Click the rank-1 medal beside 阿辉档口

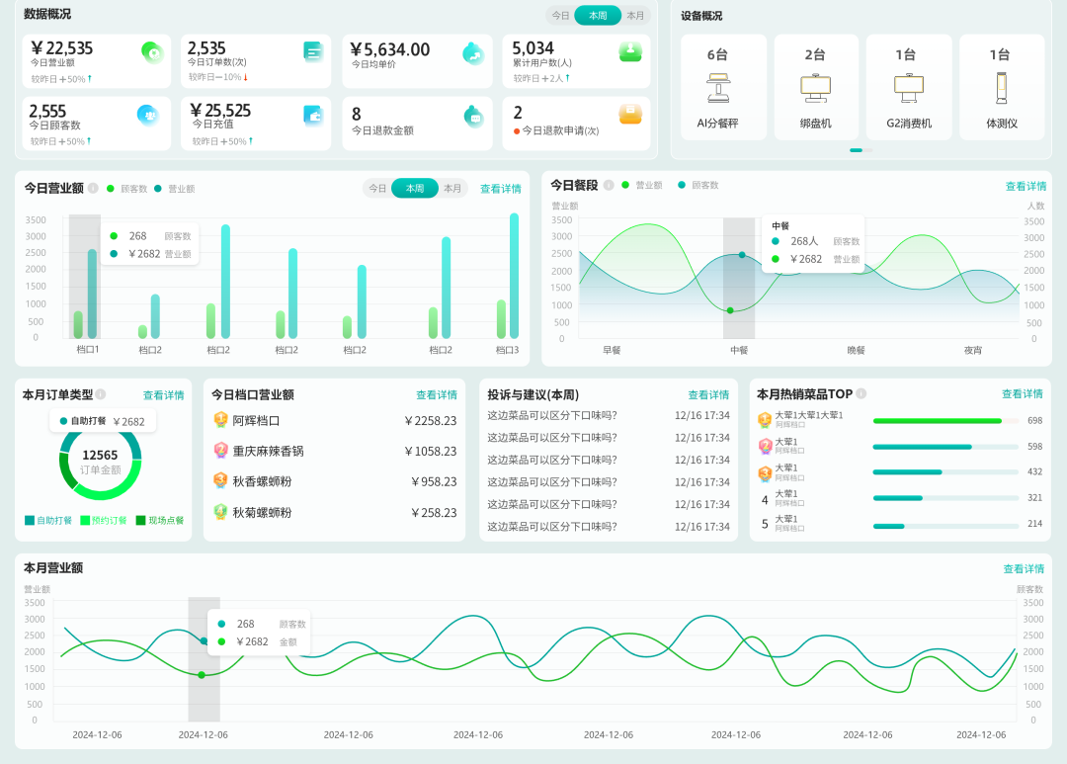220,420
